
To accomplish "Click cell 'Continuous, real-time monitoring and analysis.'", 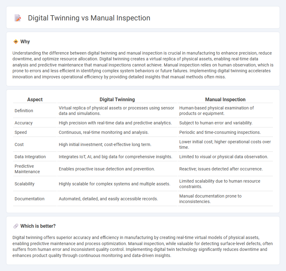I will pyautogui.click(x=117, y=132).
